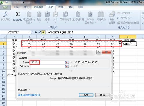Click Create from Selection (根据所选内容创建)
The width and height of the screenshot is (144, 106).
[128, 23]
